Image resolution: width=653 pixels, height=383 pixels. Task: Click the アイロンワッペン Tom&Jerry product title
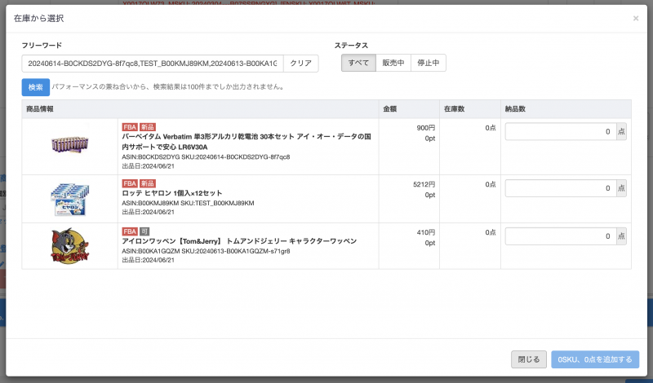[x=239, y=241]
